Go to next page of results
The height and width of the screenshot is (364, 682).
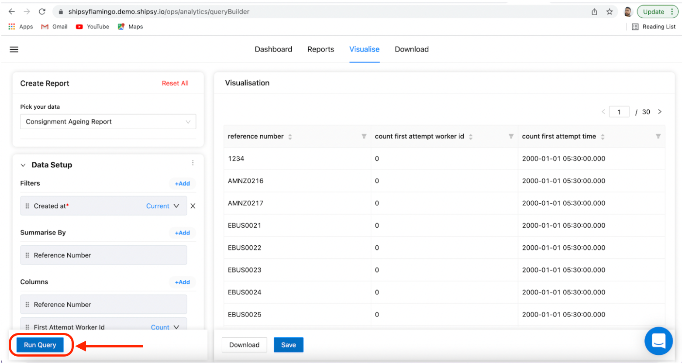point(660,112)
